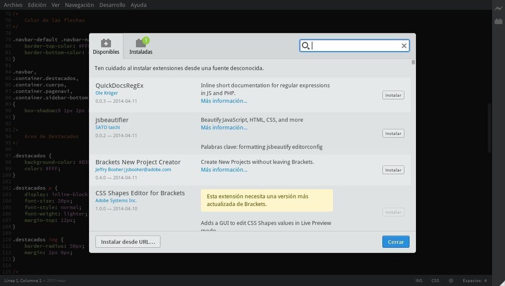Open the Archivo menu
505x286 pixels.
click(13, 5)
